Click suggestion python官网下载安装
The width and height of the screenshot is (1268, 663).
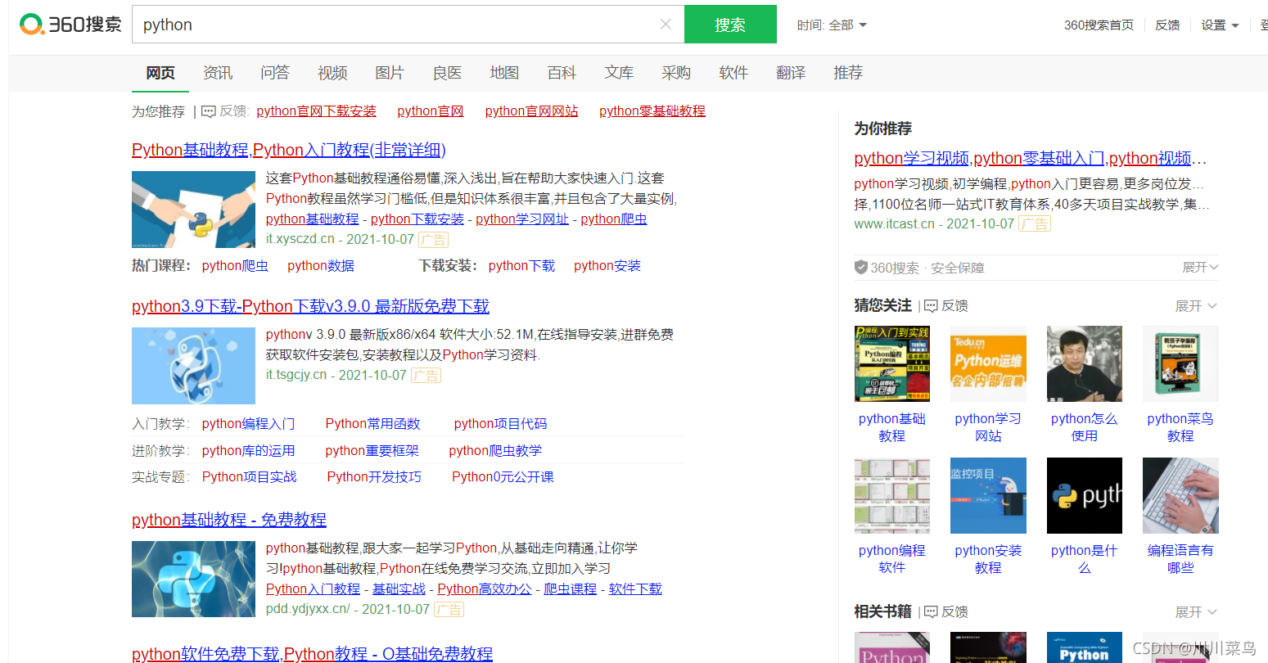point(316,111)
